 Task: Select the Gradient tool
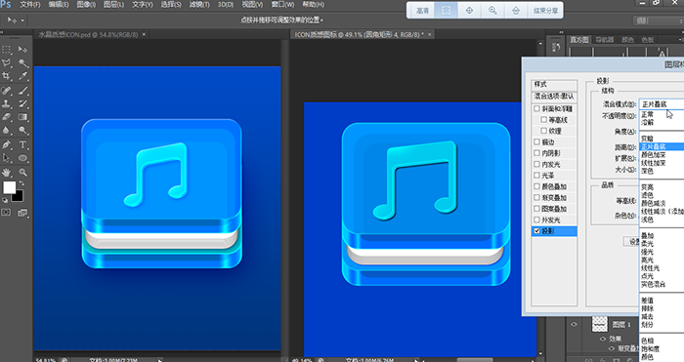[x=22, y=117]
